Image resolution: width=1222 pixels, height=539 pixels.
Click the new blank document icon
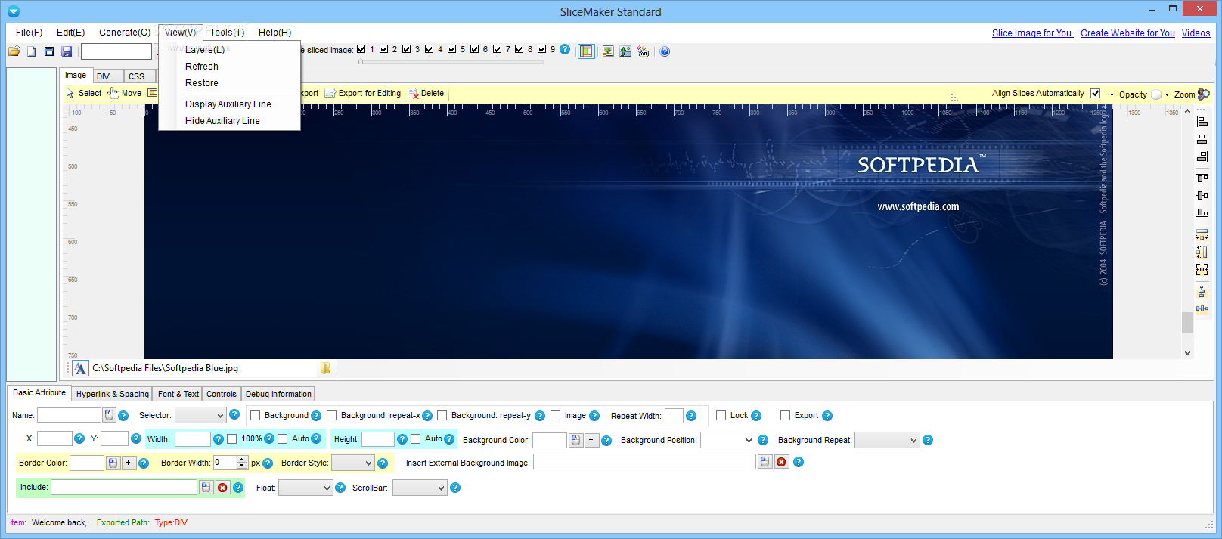tap(32, 51)
